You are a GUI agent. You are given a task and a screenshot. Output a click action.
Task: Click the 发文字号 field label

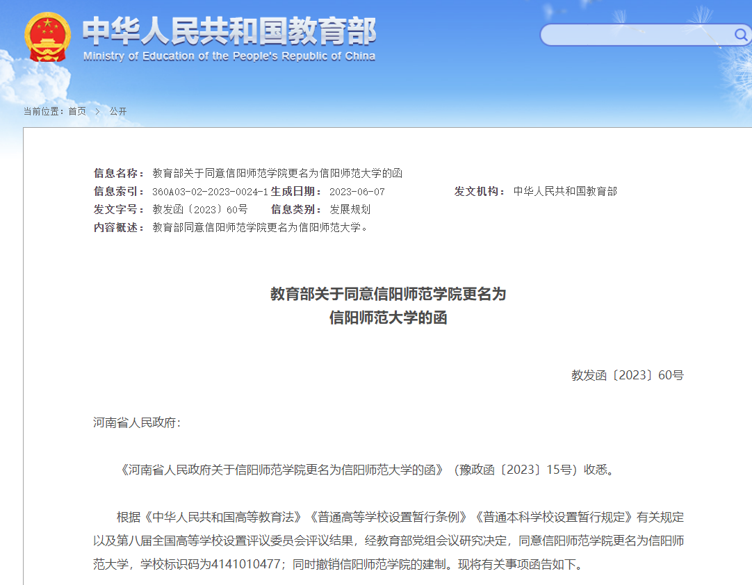pyautogui.click(x=119, y=209)
